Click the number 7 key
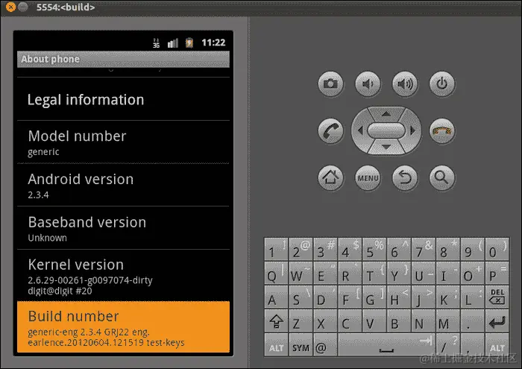 423,249
